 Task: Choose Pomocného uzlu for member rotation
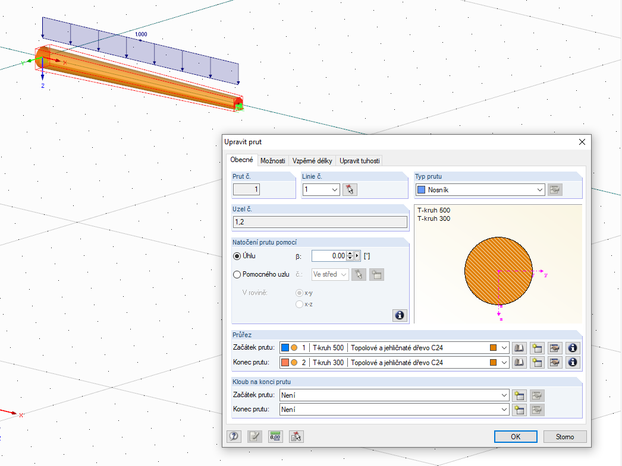(238, 274)
